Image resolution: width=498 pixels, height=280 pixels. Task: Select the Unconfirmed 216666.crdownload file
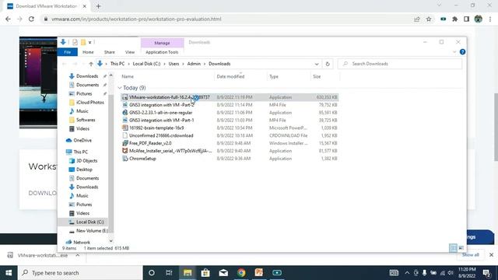pos(230,135)
